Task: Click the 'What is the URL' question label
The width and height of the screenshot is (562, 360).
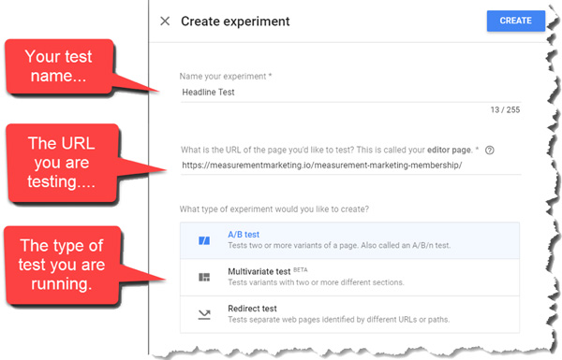Action: tap(330, 150)
